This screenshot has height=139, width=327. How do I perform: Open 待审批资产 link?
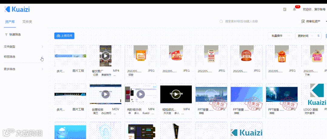click(311, 22)
